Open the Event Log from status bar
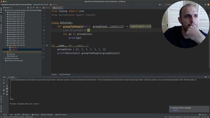The image size is (210, 118). (x=203, y=115)
